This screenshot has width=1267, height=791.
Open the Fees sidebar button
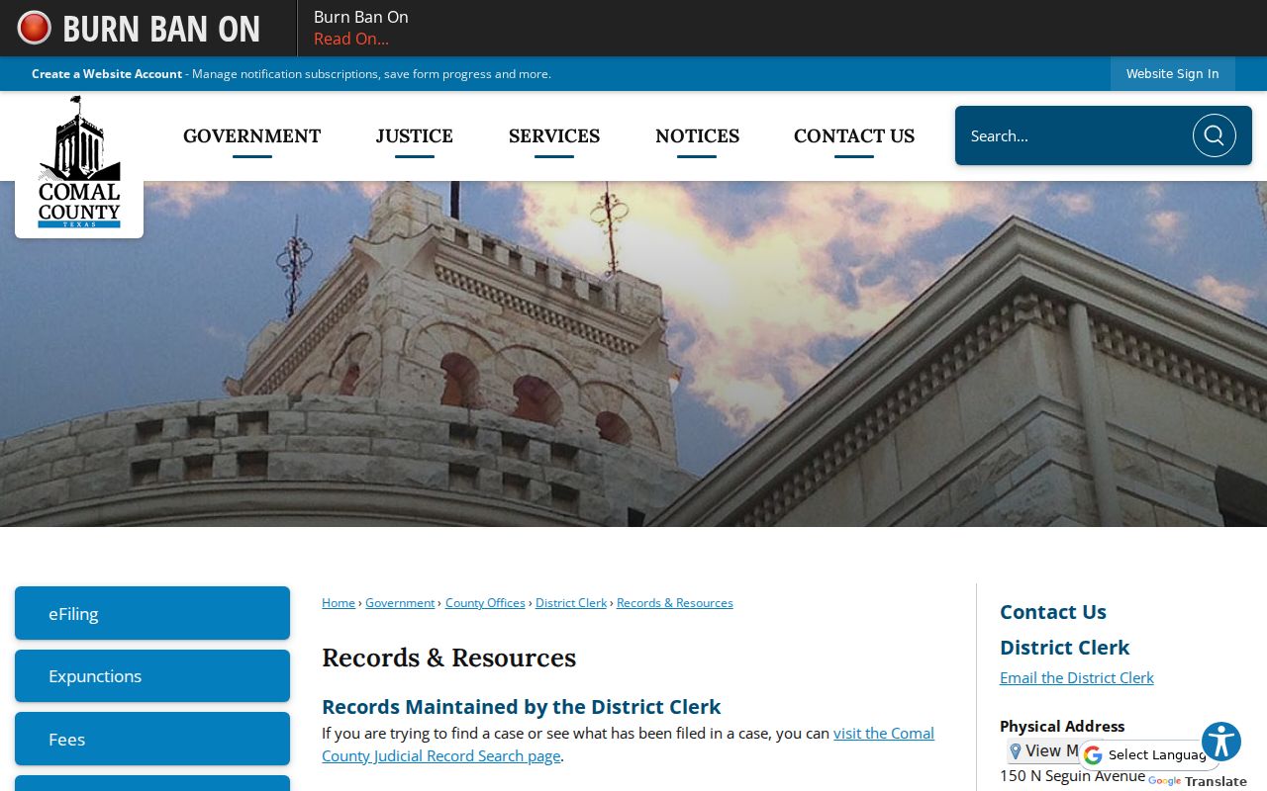152,739
